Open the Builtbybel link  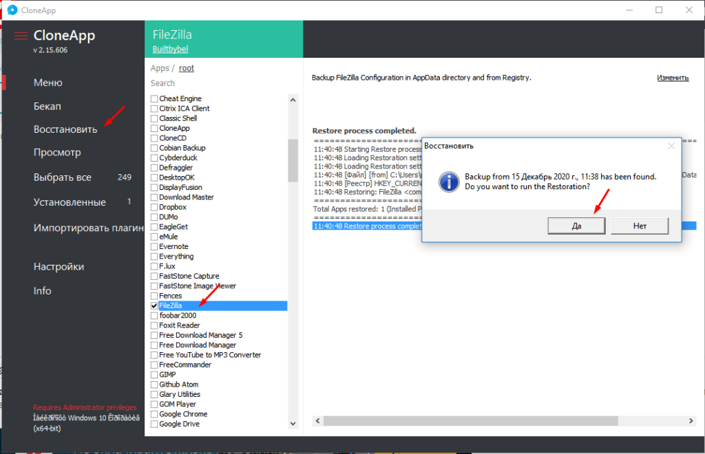tap(170, 49)
